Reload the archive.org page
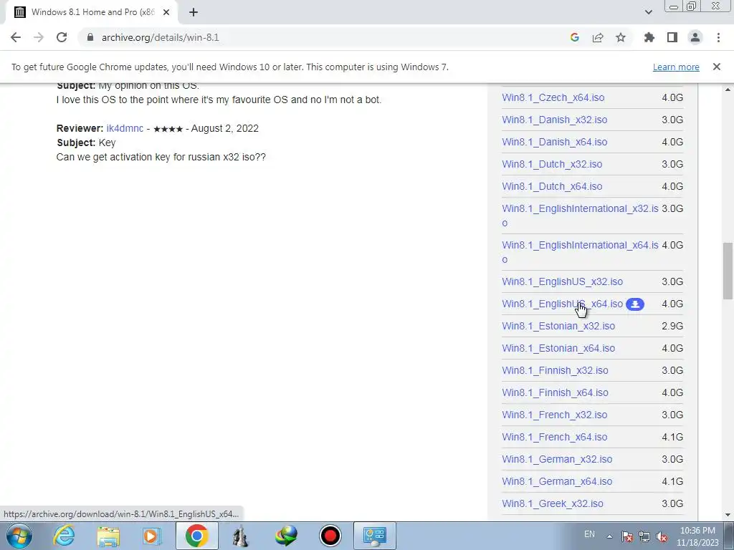 [x=62, y=37]
